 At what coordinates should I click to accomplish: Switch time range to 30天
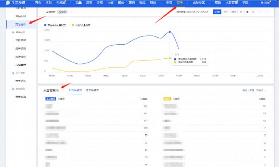tap(233, 12)
